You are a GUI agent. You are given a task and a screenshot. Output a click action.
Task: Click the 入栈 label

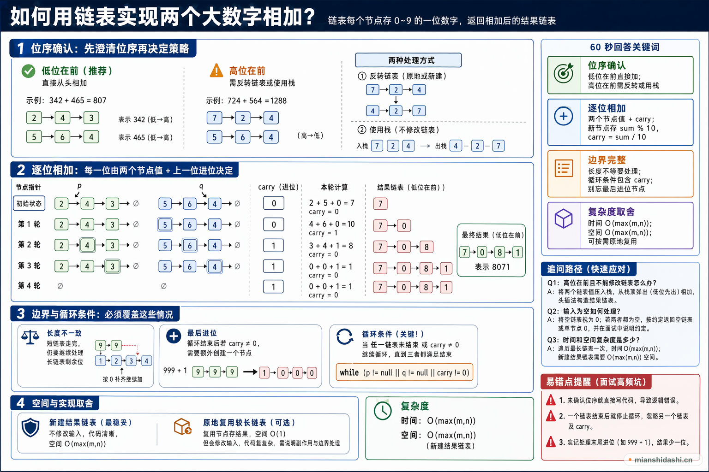click(362, 146)
